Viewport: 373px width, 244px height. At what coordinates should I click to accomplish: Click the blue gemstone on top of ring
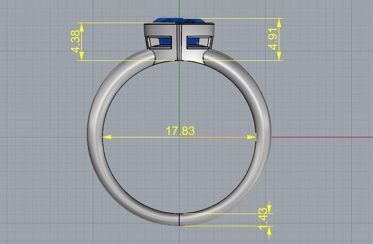pyautogui.click(x=178, y=20)
